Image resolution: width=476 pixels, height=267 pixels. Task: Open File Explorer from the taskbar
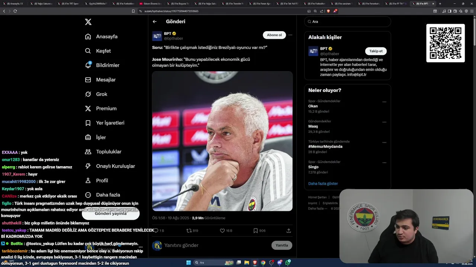click(x=247, y=263)
